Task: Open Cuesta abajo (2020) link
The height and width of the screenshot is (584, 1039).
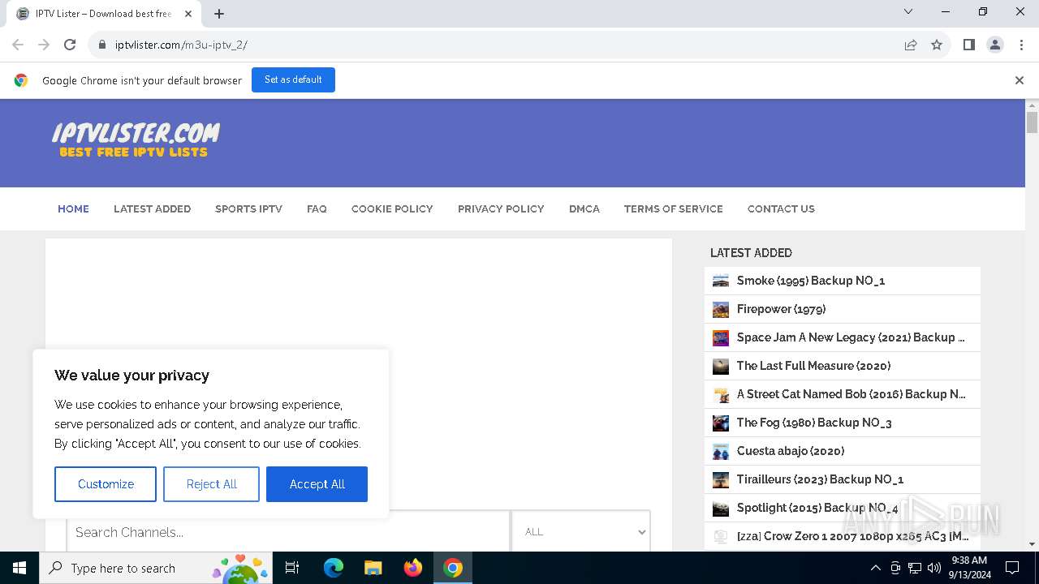Action: 791,451
